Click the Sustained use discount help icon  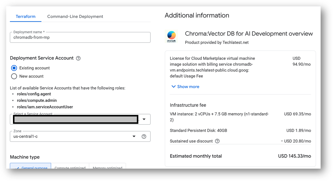tap(217, 141)
